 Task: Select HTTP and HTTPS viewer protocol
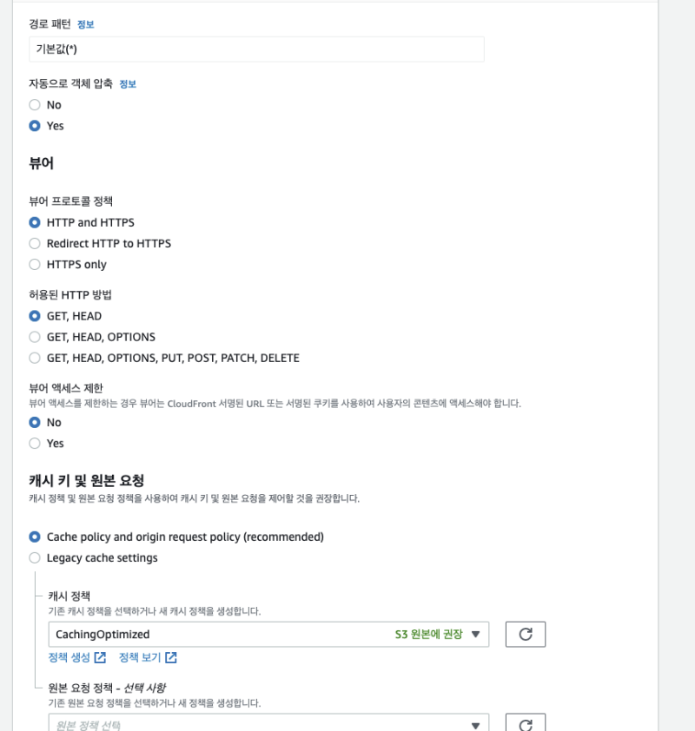[35, 223]
